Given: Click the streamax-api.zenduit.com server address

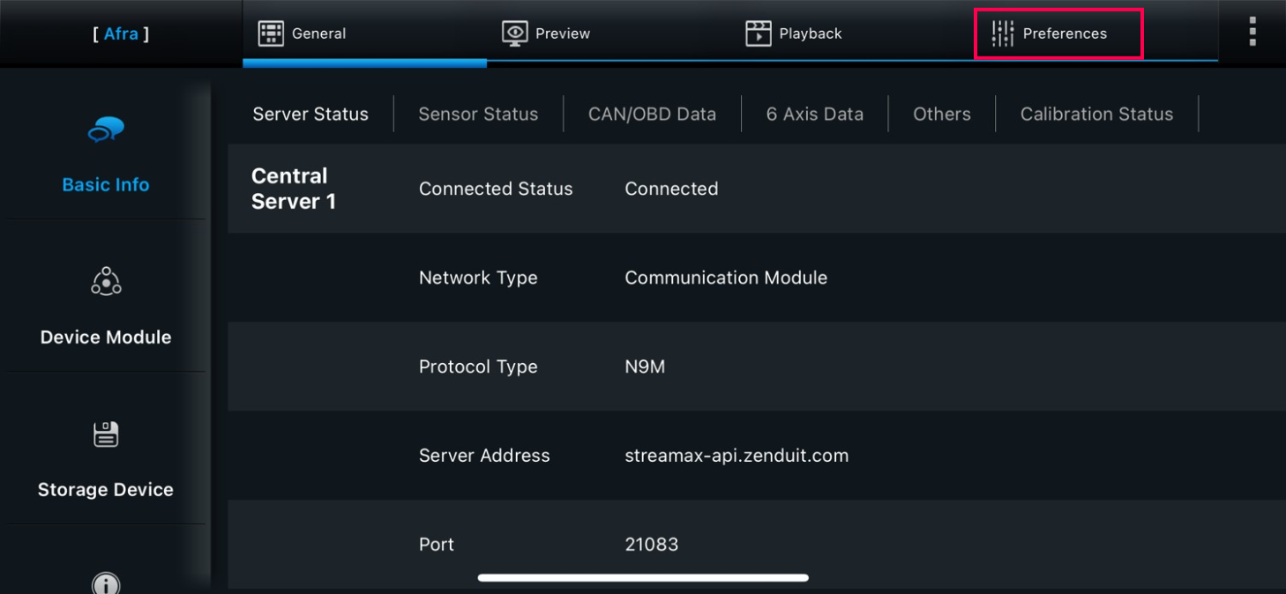Looking at the screenshot, I should point(736,456).
